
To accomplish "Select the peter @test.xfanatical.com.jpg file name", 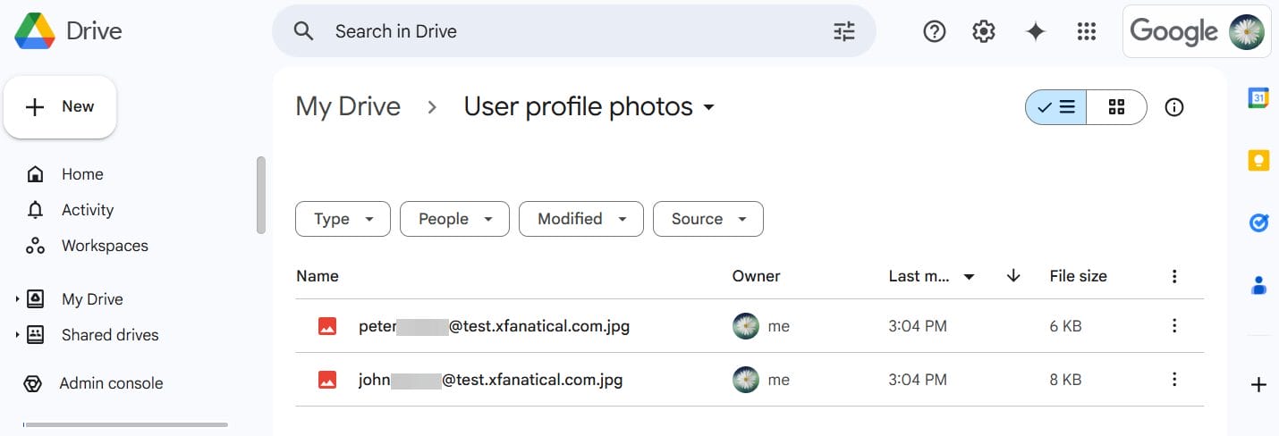I will pyautogui.click(x=494, y=326).
